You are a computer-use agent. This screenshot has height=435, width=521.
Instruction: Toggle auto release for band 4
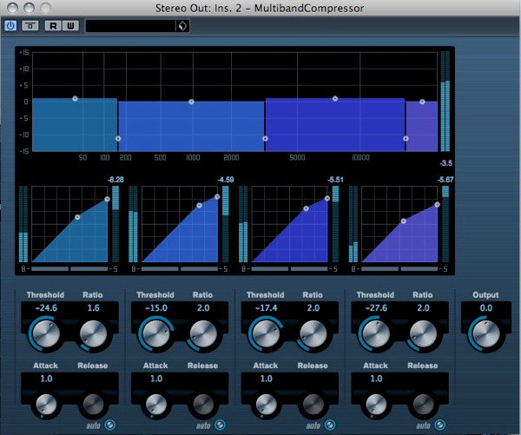pyautogui.click(x=440, y=425)
